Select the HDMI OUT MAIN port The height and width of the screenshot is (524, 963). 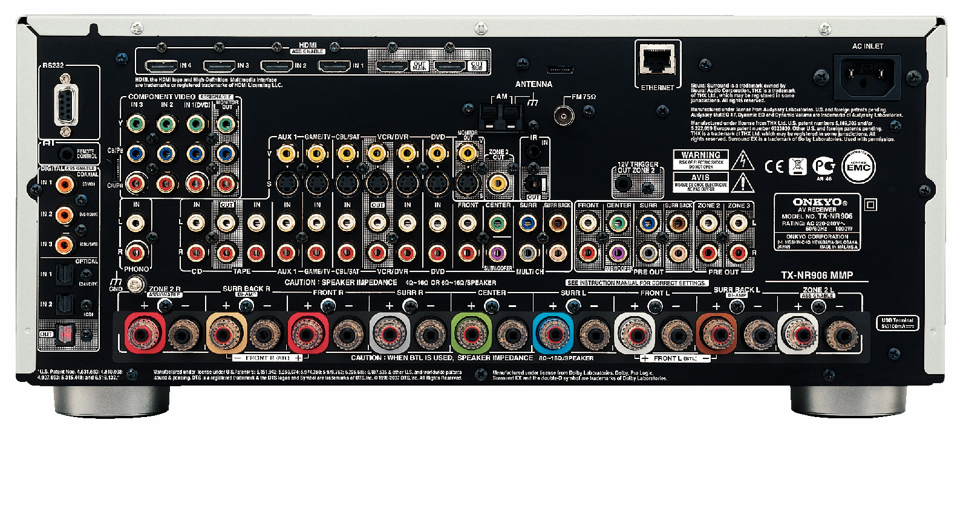[393, 65]
